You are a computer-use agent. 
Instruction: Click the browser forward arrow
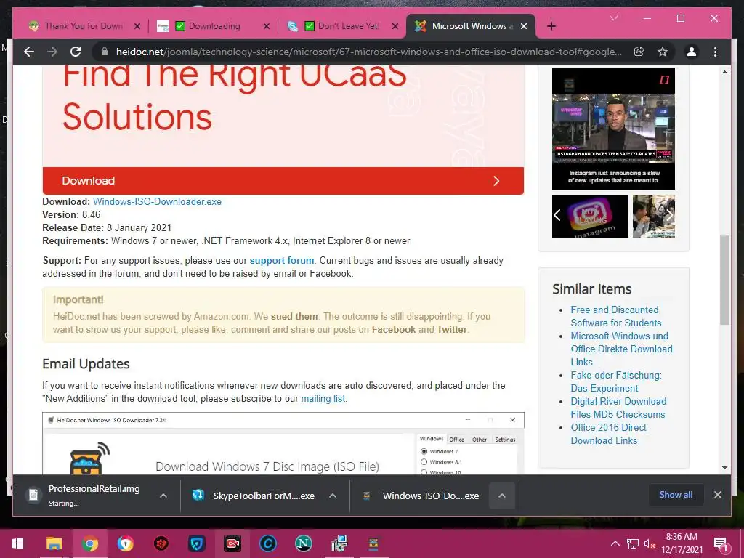(x=52, y=52)
